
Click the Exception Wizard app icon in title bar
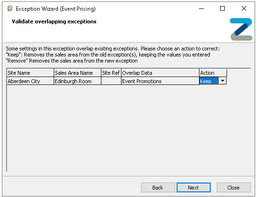[x=10, y=8]
